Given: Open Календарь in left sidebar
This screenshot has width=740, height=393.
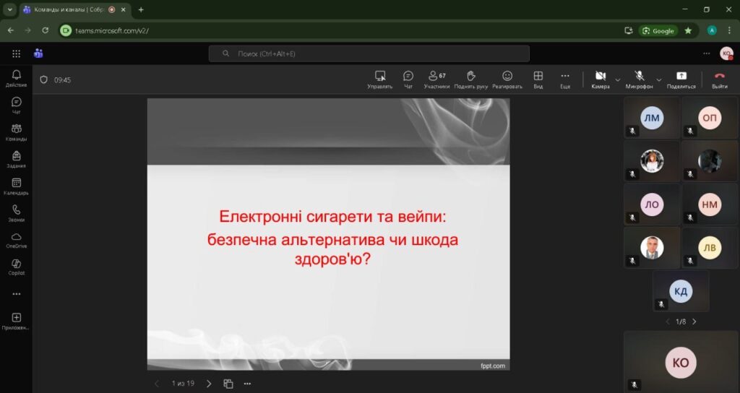Looking at the screenshot, I should pos(16,186).
